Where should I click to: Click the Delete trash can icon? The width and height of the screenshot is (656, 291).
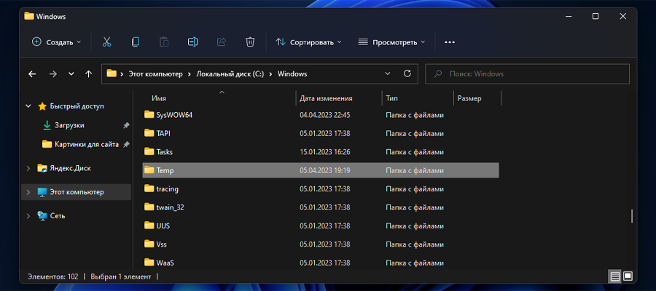pyautogui.click(x=250, y=41)
